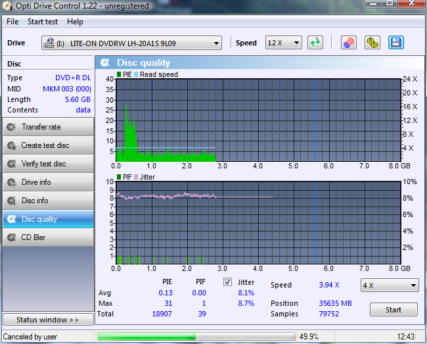Image resolution: width=427 pixels, height=344 pixels.
Task: Click the green PIE legend color square
Action: coord(119,74)
